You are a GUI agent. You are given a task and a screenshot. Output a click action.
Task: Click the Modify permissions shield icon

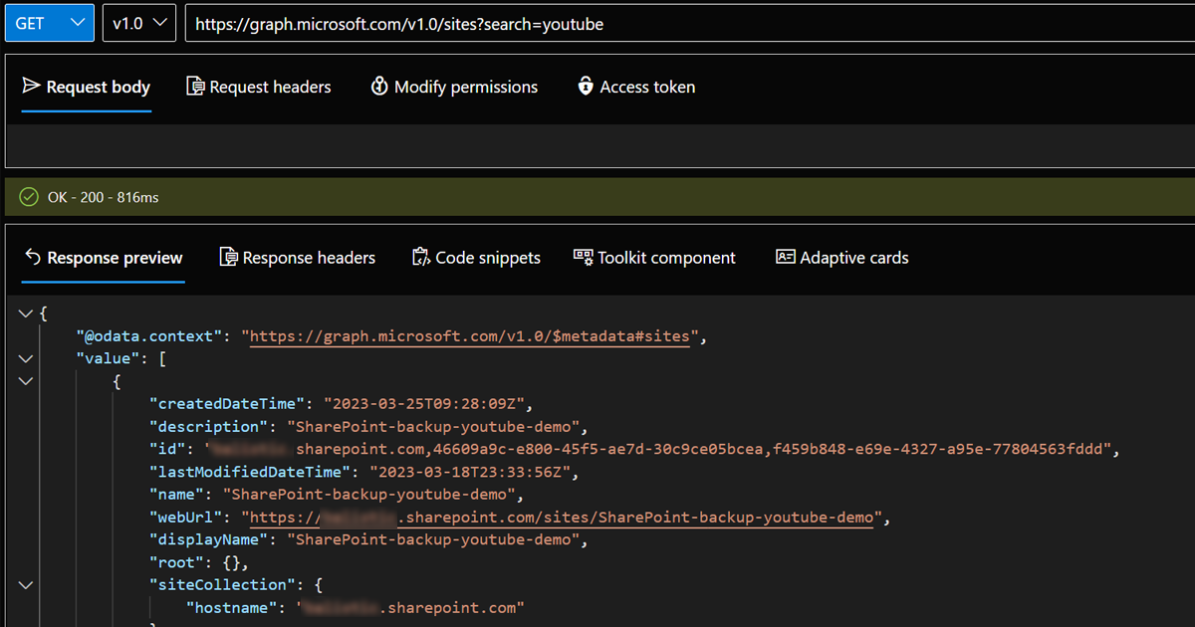coord(378,87)
